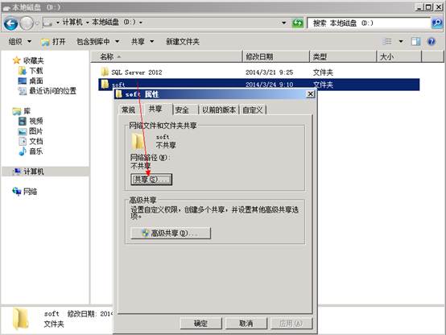Click the Forward navigation arrow

pyautogui.click(x=27, y=23)
